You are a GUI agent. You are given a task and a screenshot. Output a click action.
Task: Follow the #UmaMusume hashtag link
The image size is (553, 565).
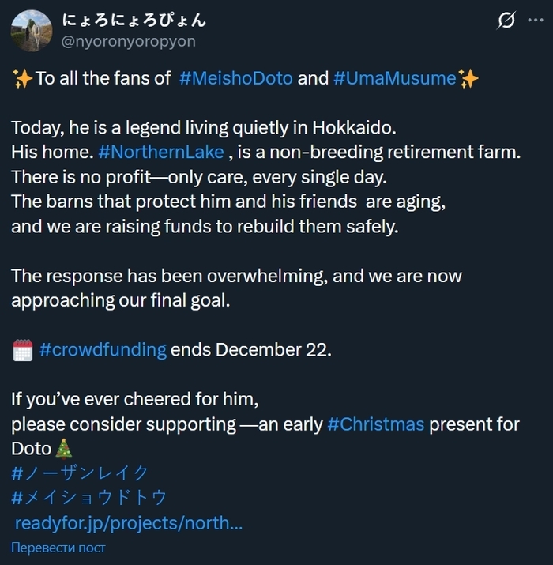(x=394, y=78)
